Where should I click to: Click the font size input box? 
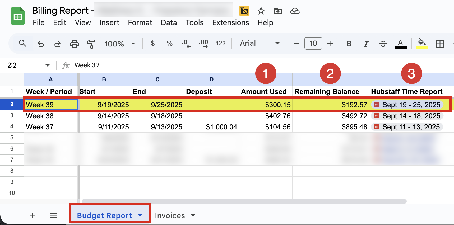tap(313, 43)
